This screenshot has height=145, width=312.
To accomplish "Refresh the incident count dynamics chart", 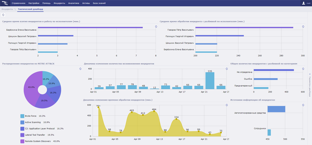I will tap(227, 69).
